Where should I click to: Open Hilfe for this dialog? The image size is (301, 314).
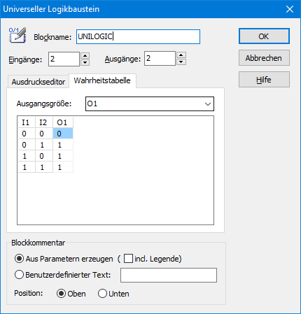click(x=264, y=80)
